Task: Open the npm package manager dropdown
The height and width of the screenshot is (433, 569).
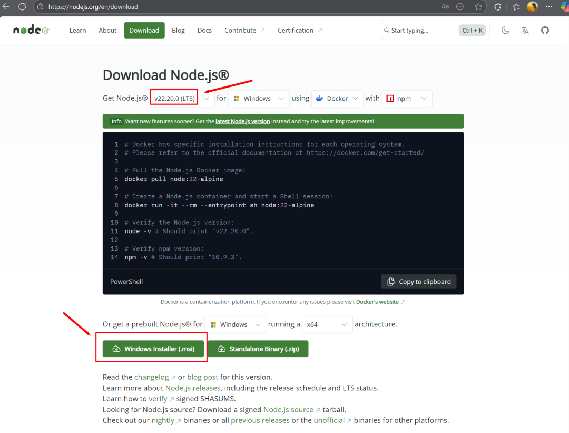Action: [x=407, y=98]
